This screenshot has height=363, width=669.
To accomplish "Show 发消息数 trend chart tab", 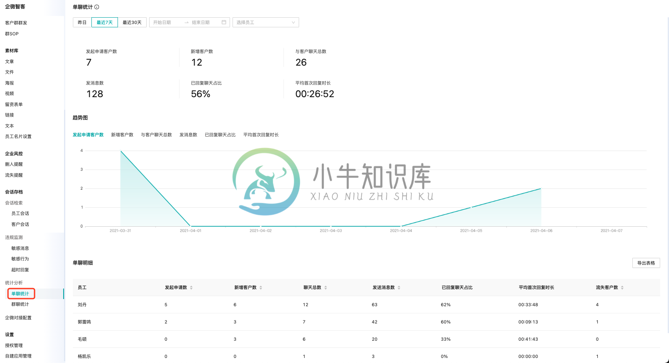I will (188, 135).
